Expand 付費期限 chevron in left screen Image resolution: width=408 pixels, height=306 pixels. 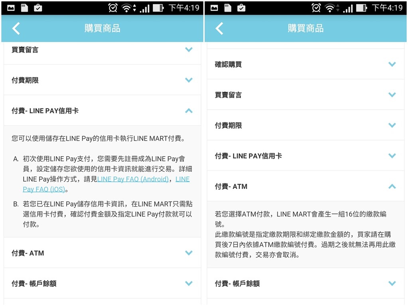pyautogui.click(x=189, y=80)
